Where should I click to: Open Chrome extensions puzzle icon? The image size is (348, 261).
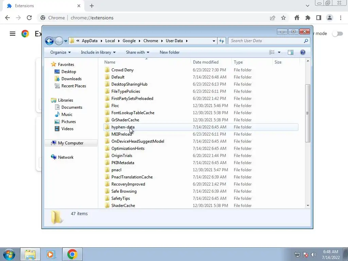[308, 18]
